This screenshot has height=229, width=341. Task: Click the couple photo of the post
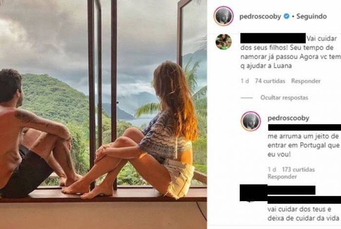coord(103,114)
